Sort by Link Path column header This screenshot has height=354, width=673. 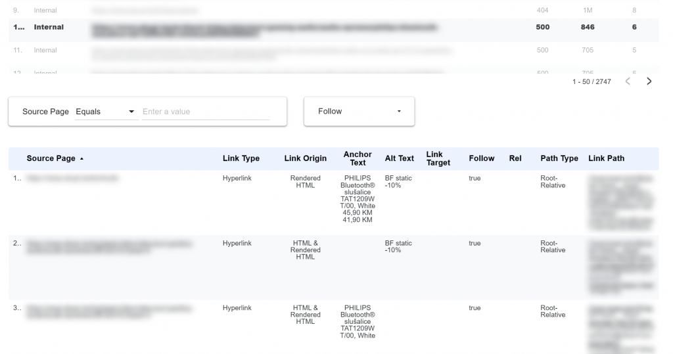coord(606,158)
